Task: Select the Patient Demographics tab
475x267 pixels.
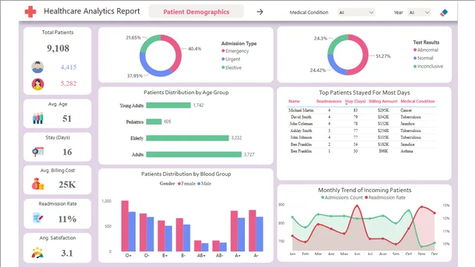Action: pos(196,12)
